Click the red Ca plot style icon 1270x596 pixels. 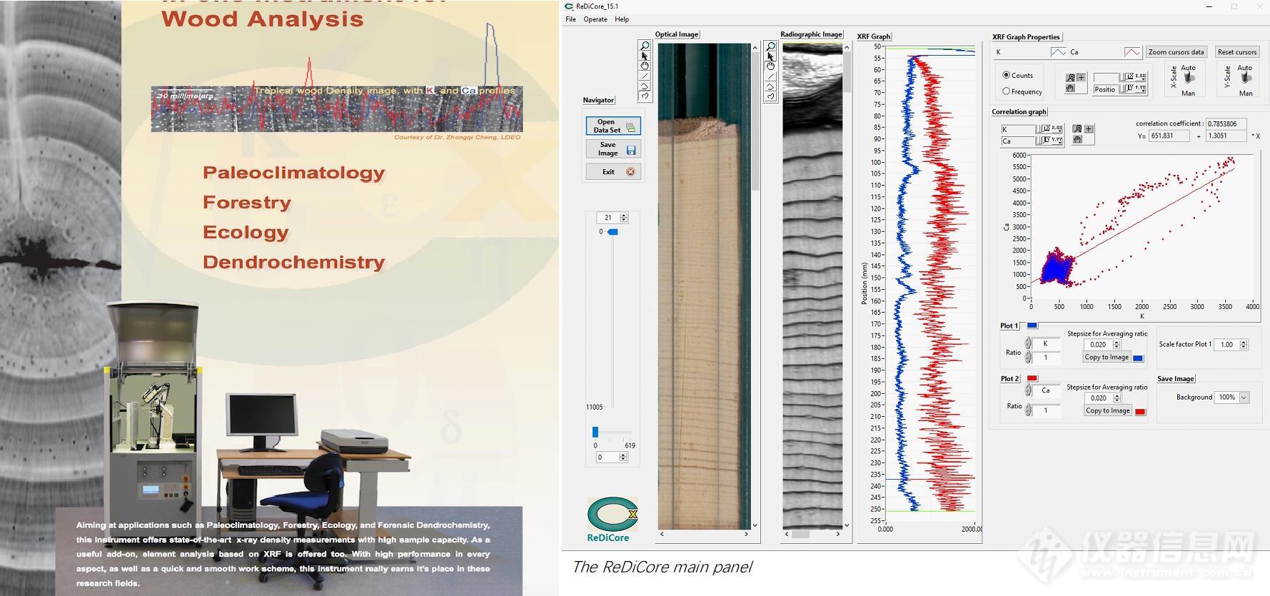pos(1132,52)
